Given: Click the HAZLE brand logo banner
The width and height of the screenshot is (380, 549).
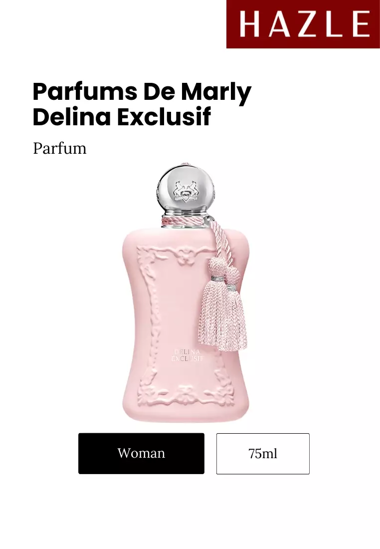Looking at the screenshot, I should click(x=303, y=24).
